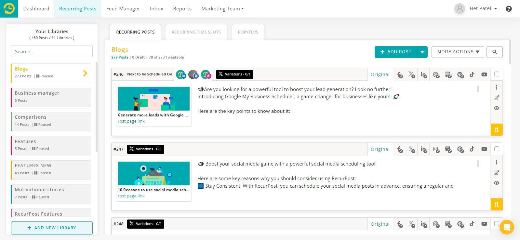Open the help question mark icon
The image size is (520, 240).
(509, 9)
